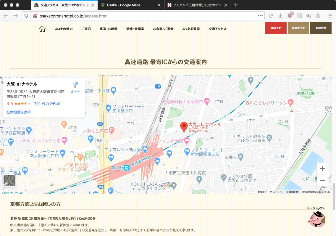Open ご宿泊 menu item
336x236 pixels.
(86, 29)
